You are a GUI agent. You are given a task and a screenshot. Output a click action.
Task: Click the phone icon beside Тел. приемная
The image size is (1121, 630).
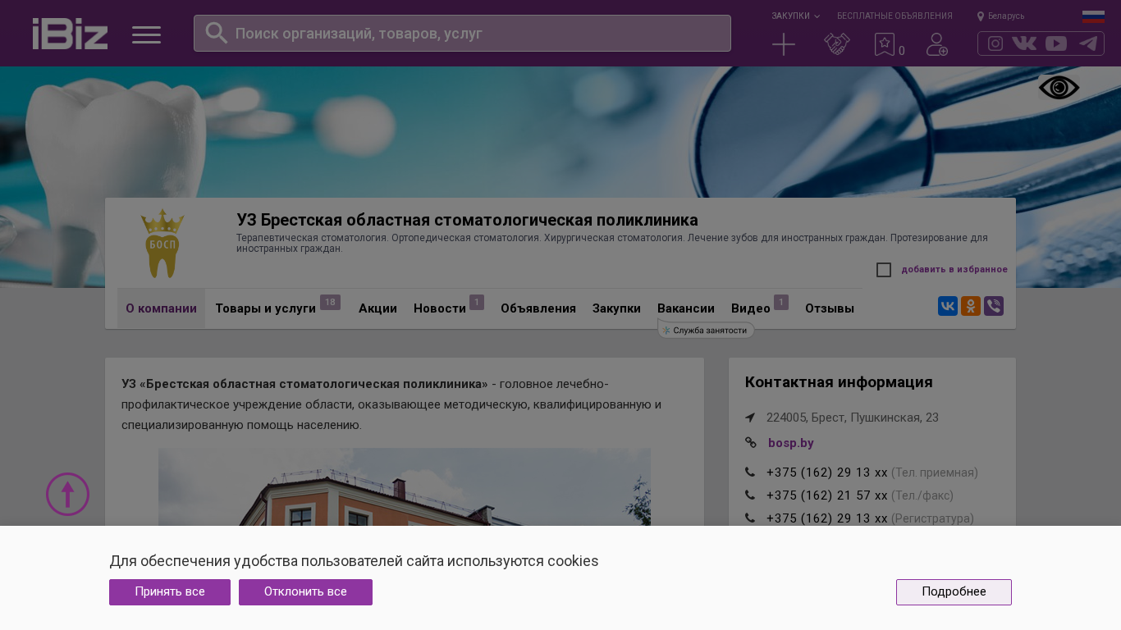(750, 472)
